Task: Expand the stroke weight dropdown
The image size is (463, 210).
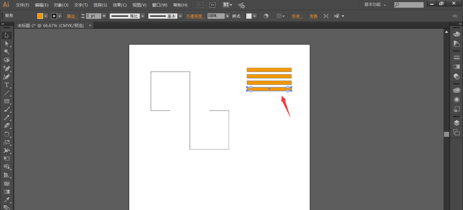Action: [x=104, y=16]
